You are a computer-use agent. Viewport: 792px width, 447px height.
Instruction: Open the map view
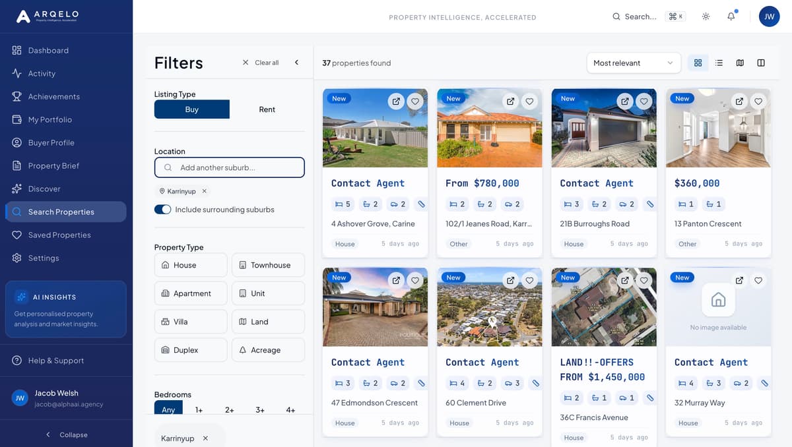[740, 63]
